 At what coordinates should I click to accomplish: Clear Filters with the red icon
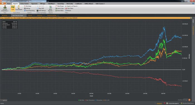click(x=69, y=8)
